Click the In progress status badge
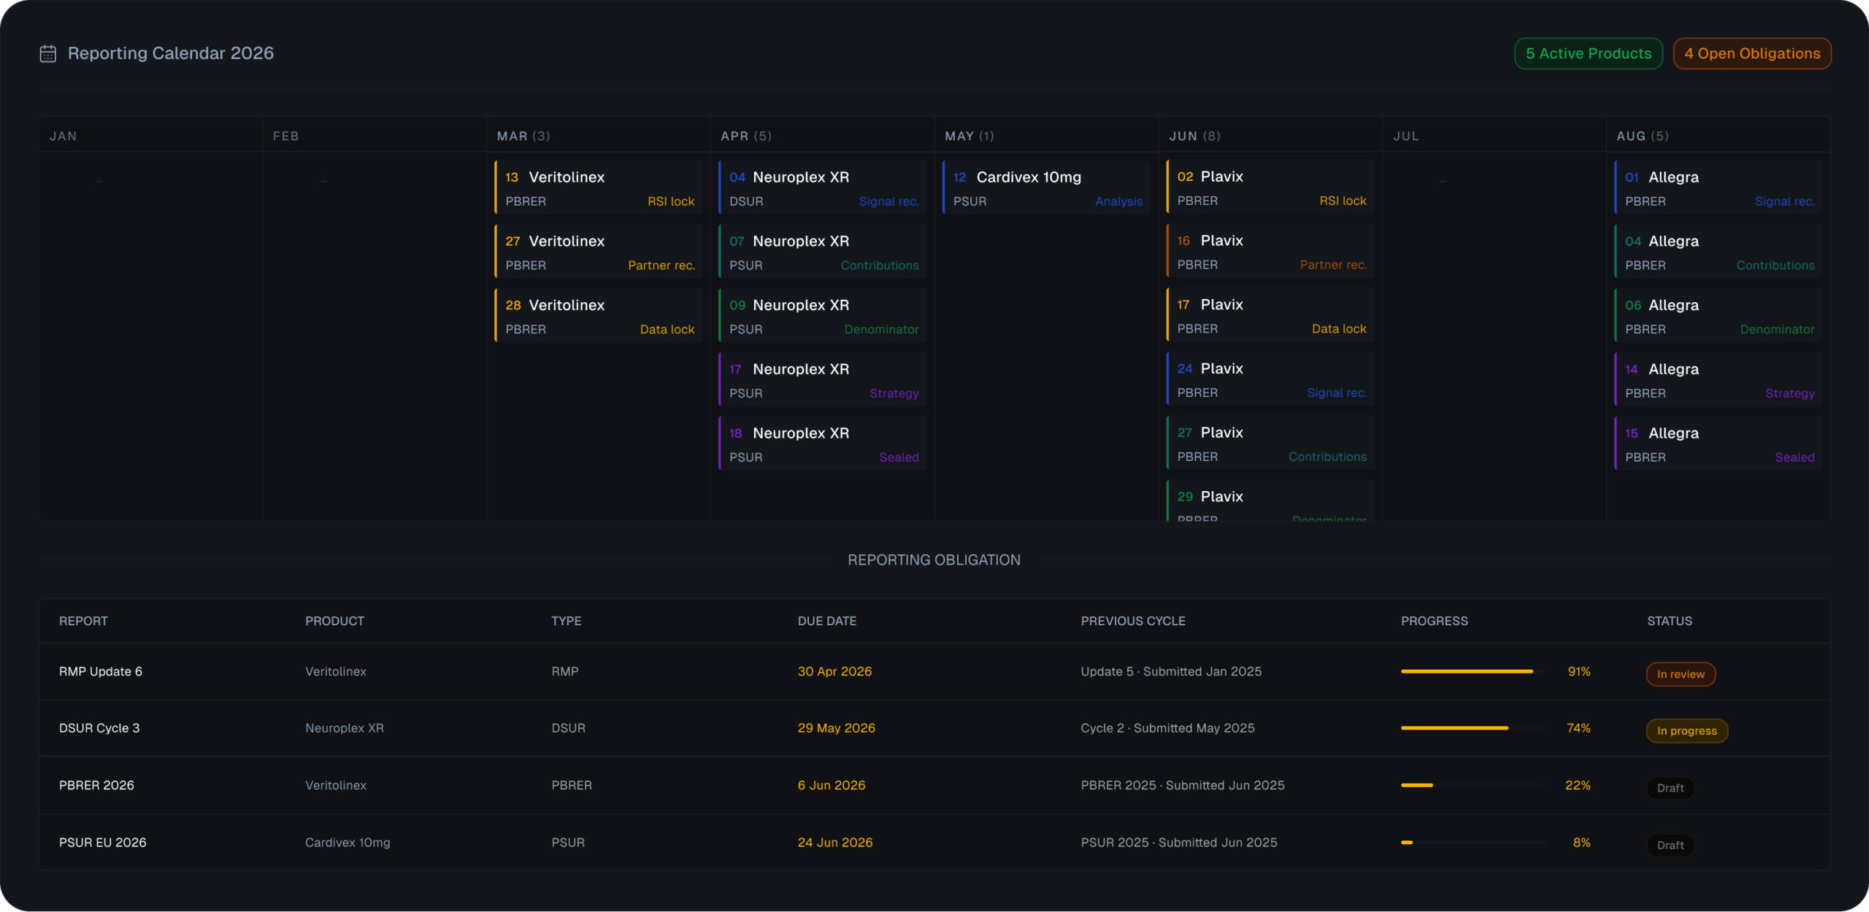 pos(1686,731)
